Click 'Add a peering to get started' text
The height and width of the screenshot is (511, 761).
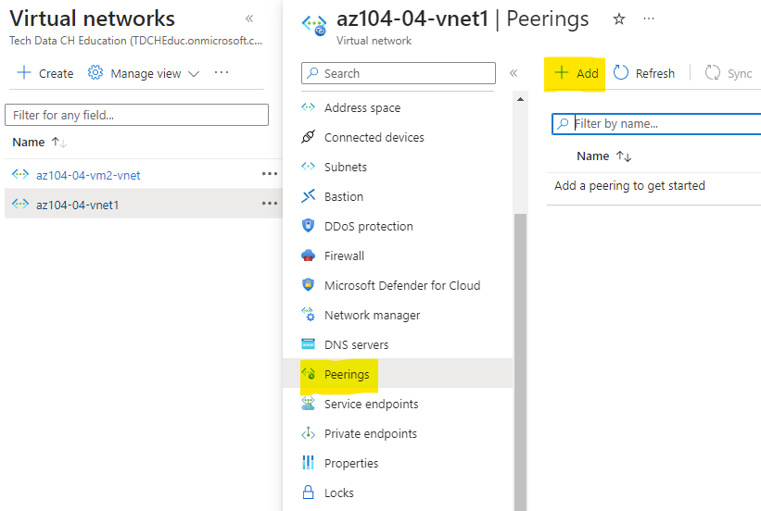click(x=629, y=186)
